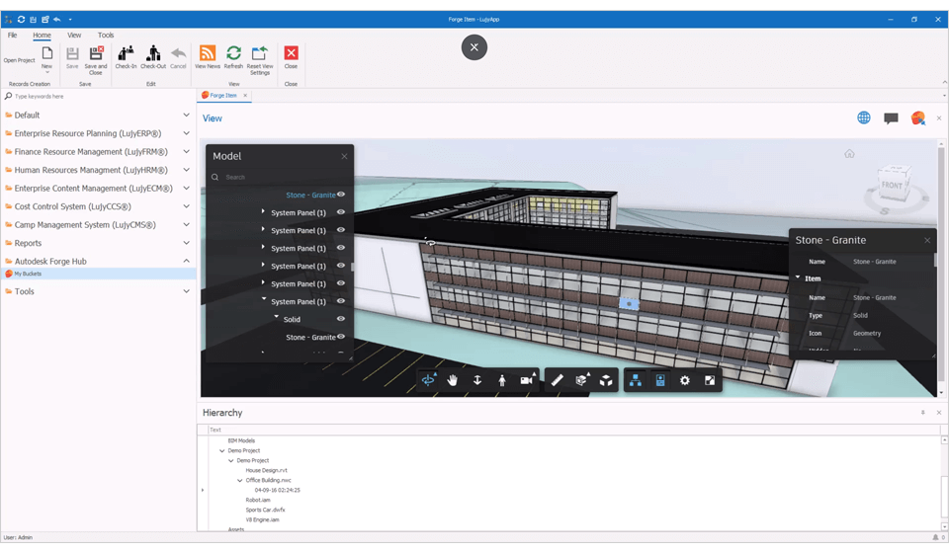This screenshot has width=949, height=553.
Task: Click the Refresh ribbon button
Action: click(233, 57)
